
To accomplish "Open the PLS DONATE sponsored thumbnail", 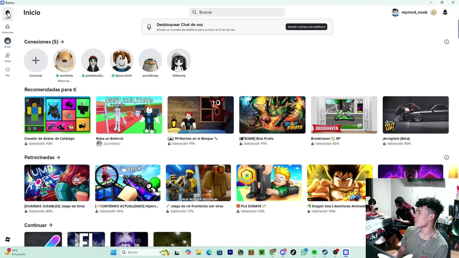I will coord(269,183).
